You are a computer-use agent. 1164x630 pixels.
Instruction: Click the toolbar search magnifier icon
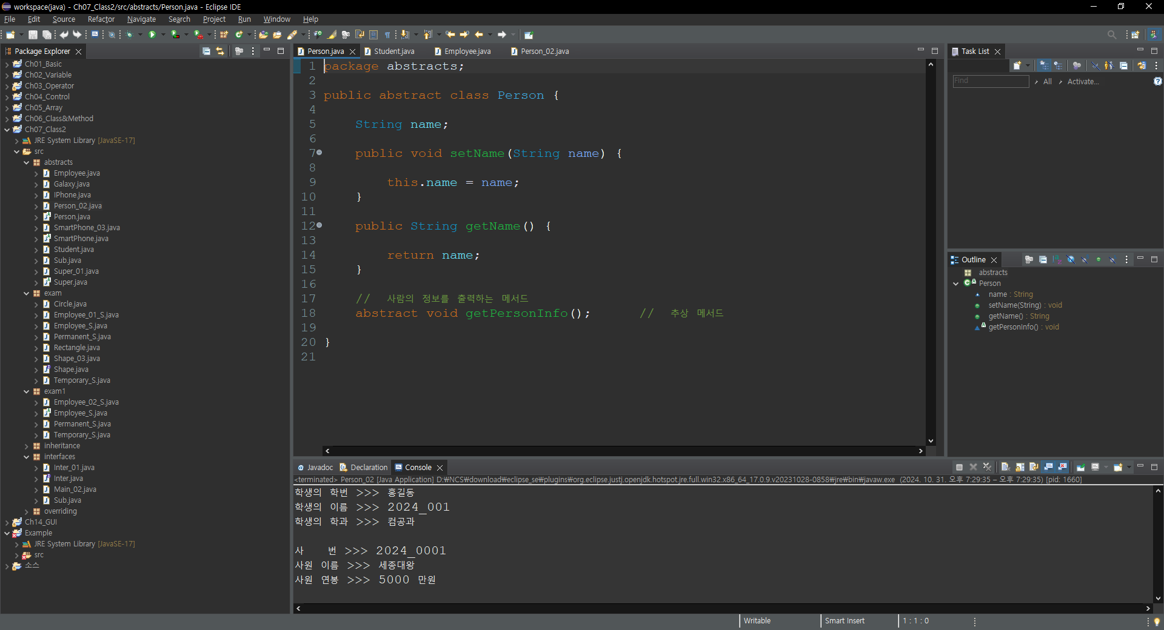pos(1112,35)
